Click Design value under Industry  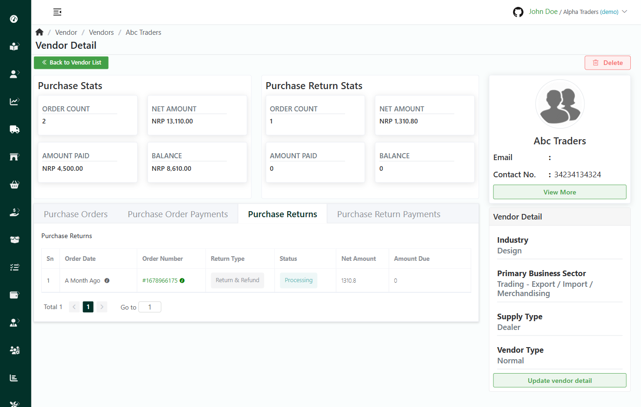pos(509,251)
